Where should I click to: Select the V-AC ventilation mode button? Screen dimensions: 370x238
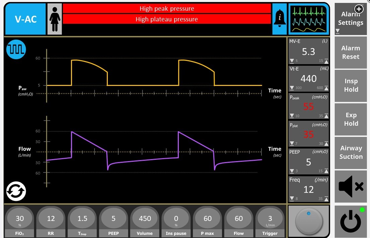pyautogui.click(x=25, y=19)
